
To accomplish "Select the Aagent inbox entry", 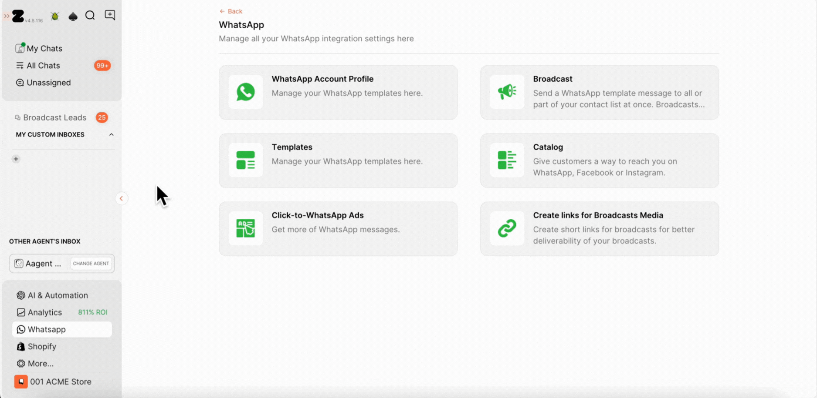I will click(x=38, y=264).
